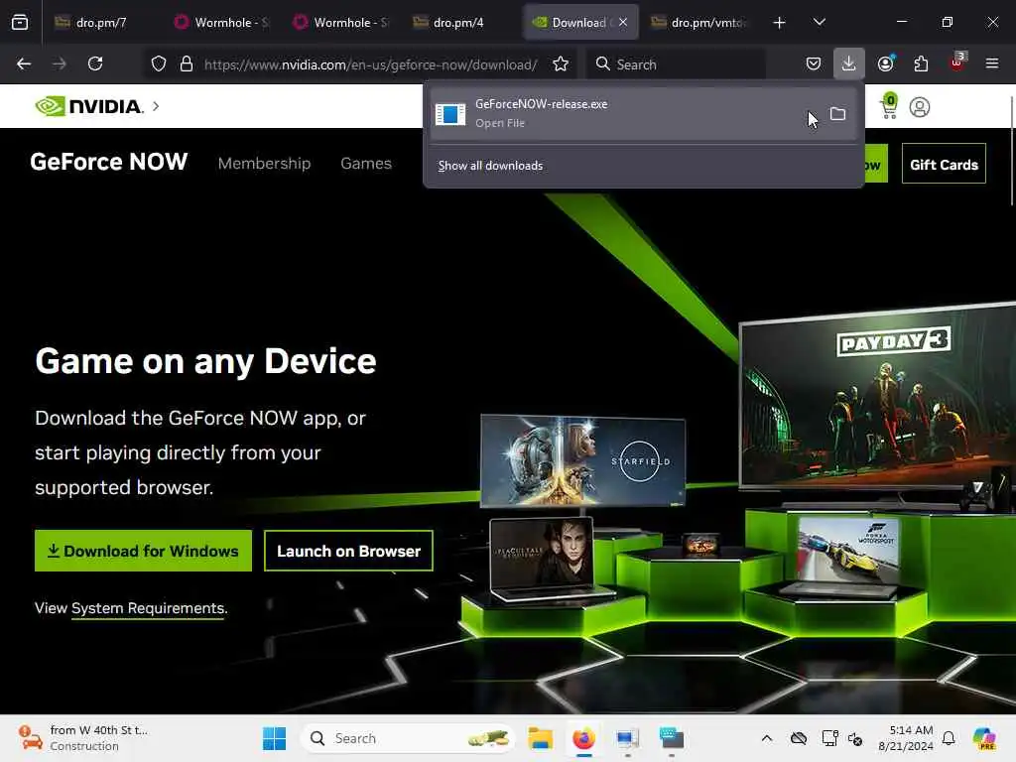Open a new browser tab
Screen dimensions: 1016x762
pos(780,23)
